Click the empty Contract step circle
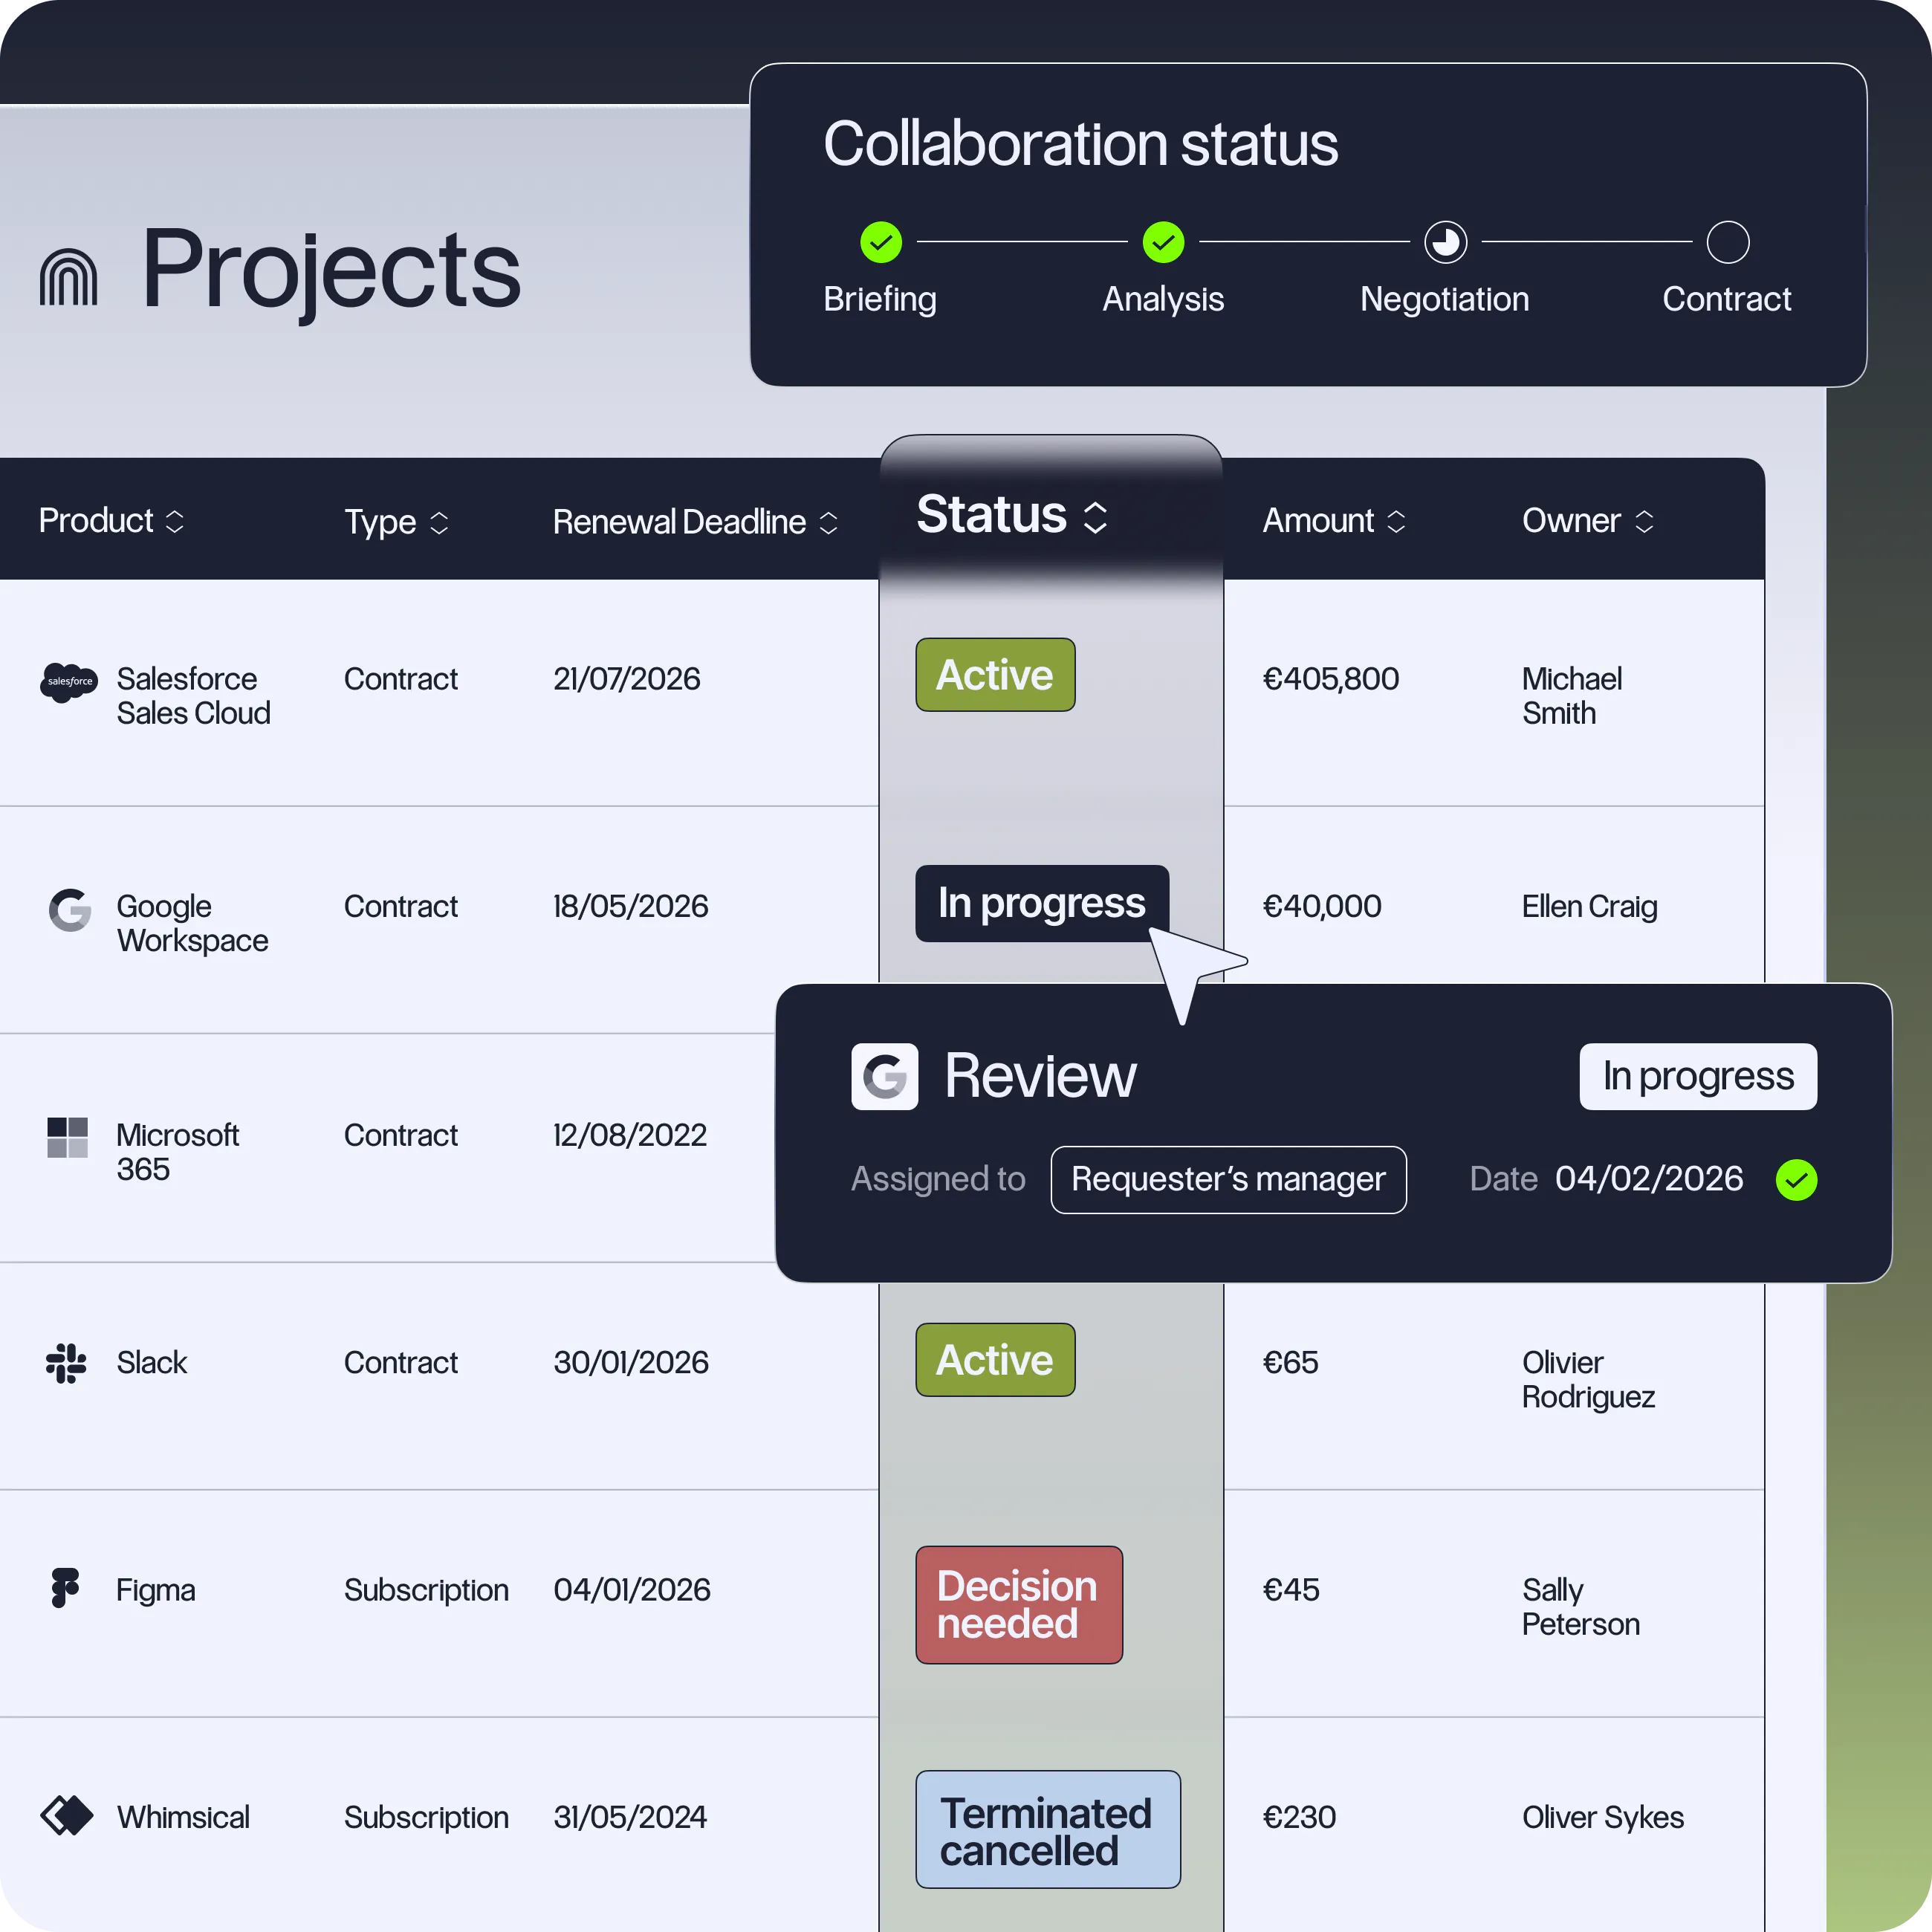The image size is (1932, 1932). [1727, 242]
